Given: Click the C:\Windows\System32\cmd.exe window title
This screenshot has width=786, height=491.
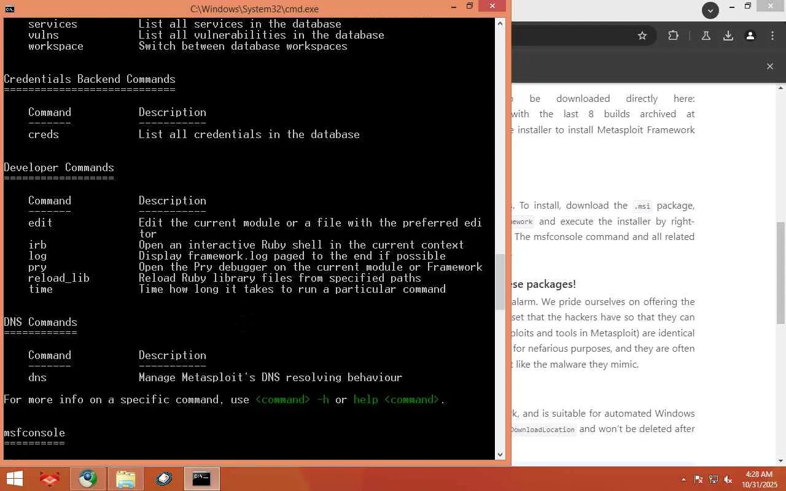Looking at the screenshot, I should coord(254,9).
